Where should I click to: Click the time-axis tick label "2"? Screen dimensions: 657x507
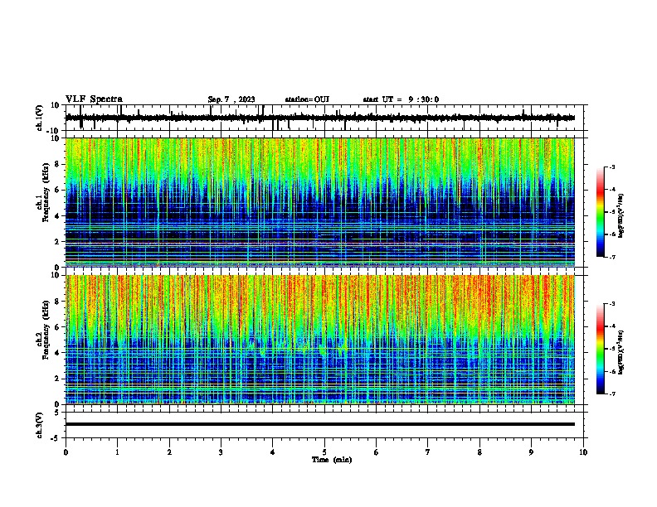169,452
